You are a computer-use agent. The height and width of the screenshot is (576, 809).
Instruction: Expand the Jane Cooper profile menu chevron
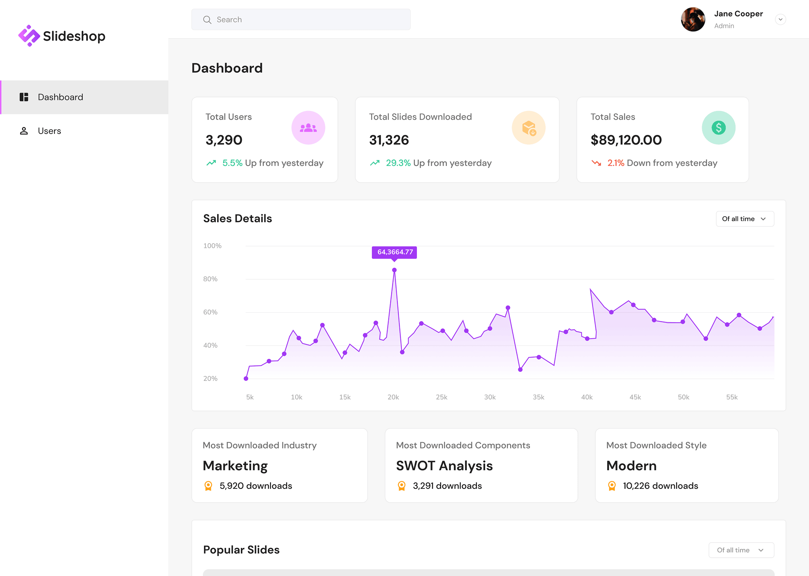click(781, 20)
